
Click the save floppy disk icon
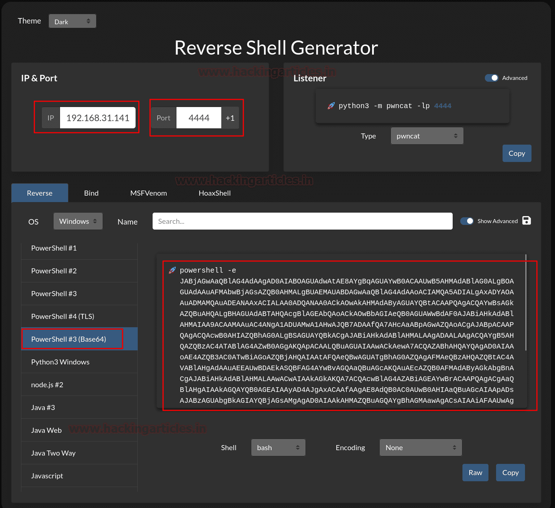click(x=526, y=221)
